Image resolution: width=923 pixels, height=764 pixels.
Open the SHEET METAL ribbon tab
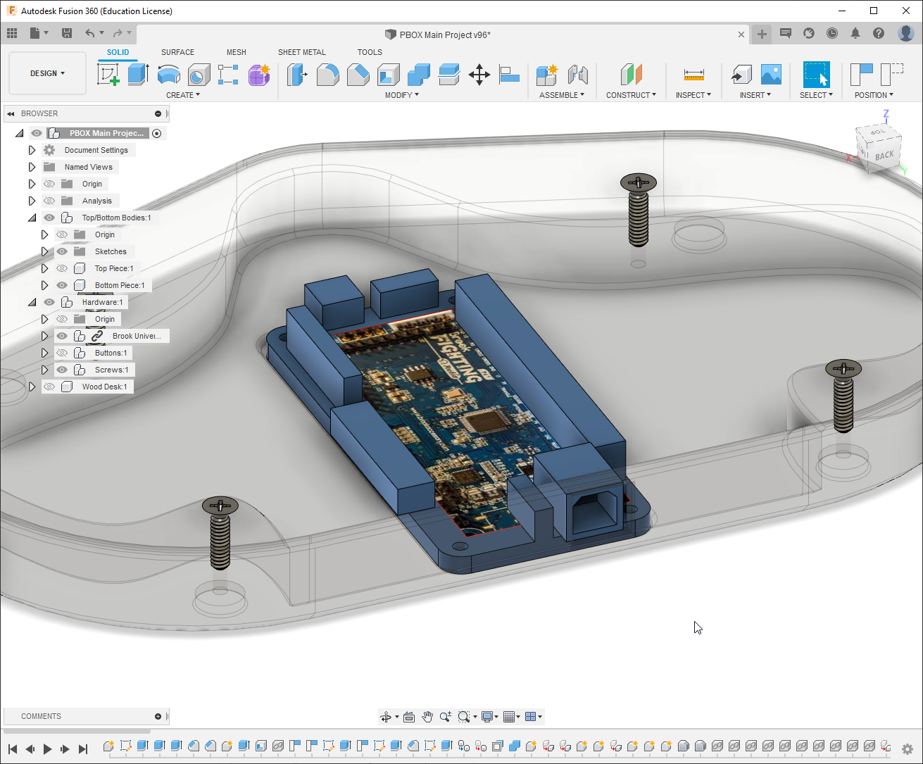coord(302,51)
